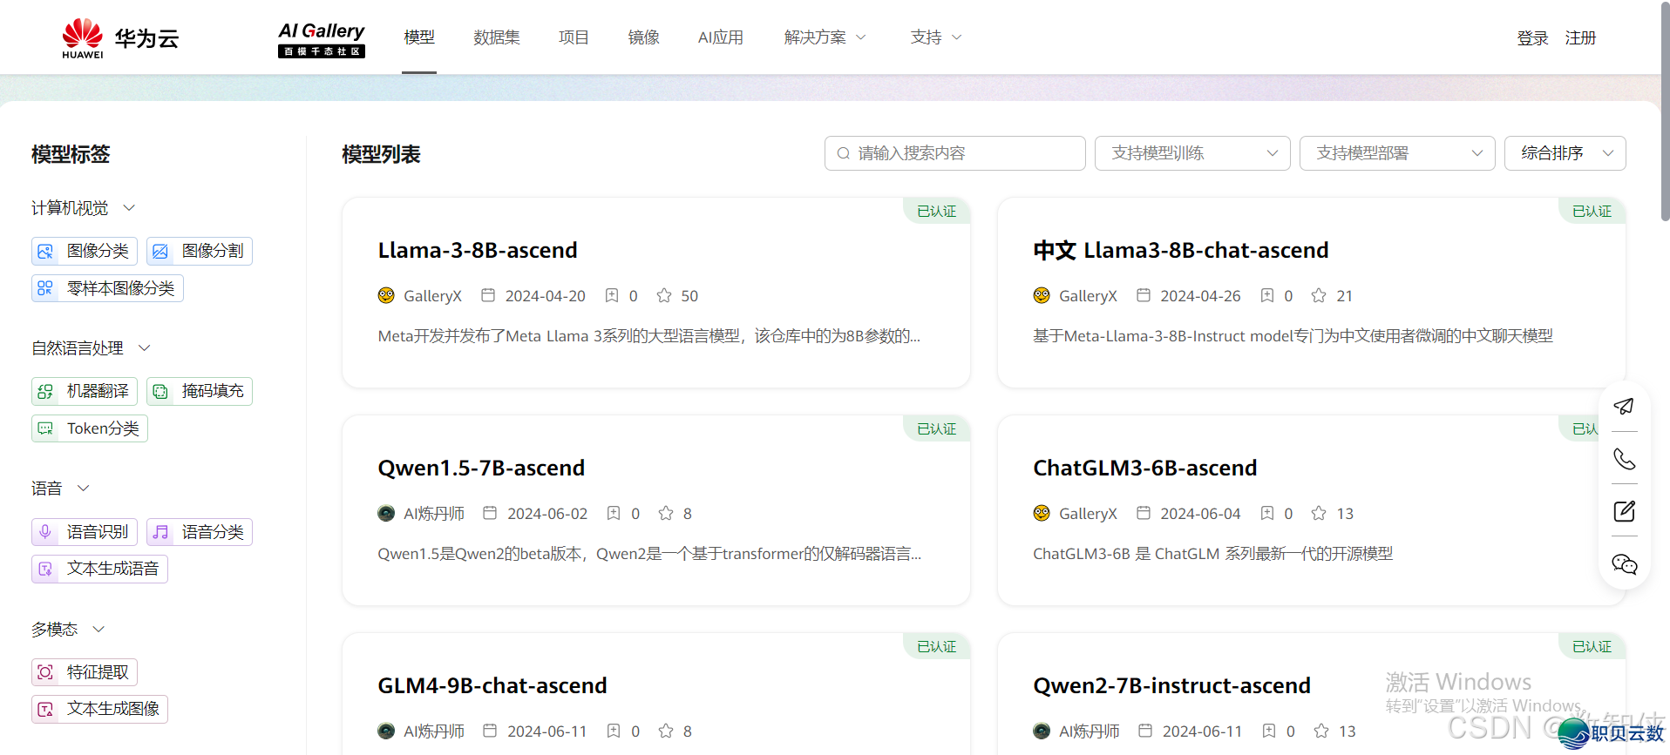Click the model search input field
This screenshot has width=1670, height=755.
(954, 153)
